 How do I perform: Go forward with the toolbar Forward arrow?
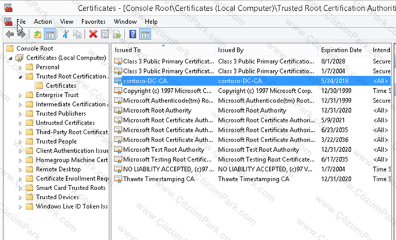coord(21,34)
